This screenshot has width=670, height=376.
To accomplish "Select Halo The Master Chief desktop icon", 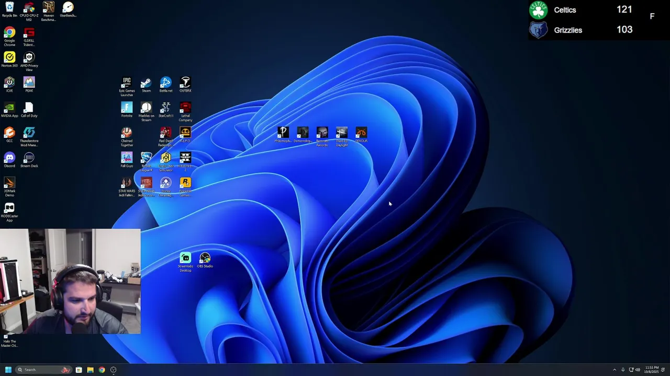I will click(9, 341).
